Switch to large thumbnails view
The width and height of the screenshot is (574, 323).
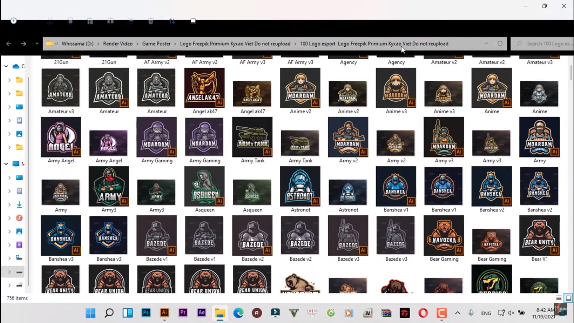point(568,298)
